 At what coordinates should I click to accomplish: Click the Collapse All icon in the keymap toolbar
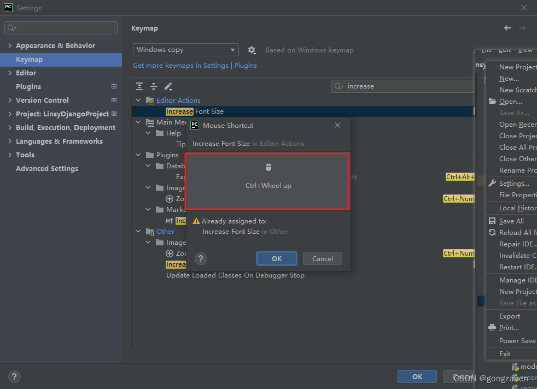[154, 86]
